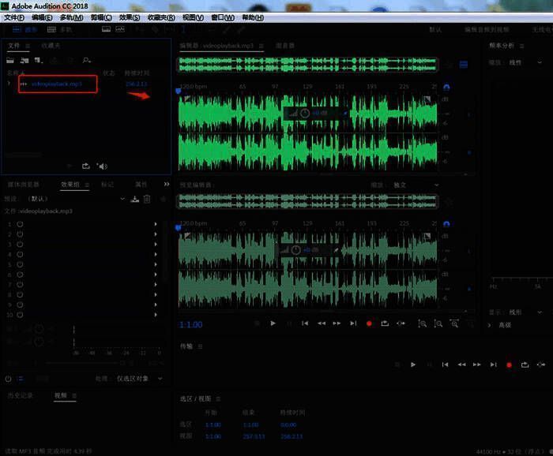
Task: Open the 效果(S) menu
Action: click(x=130, y=17)
